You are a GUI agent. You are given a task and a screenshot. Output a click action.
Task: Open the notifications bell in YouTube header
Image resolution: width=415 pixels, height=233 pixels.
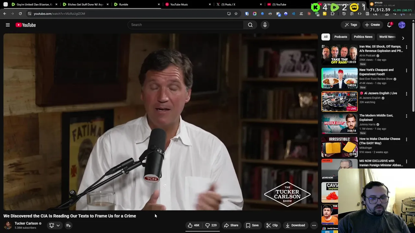coord(390,25)
